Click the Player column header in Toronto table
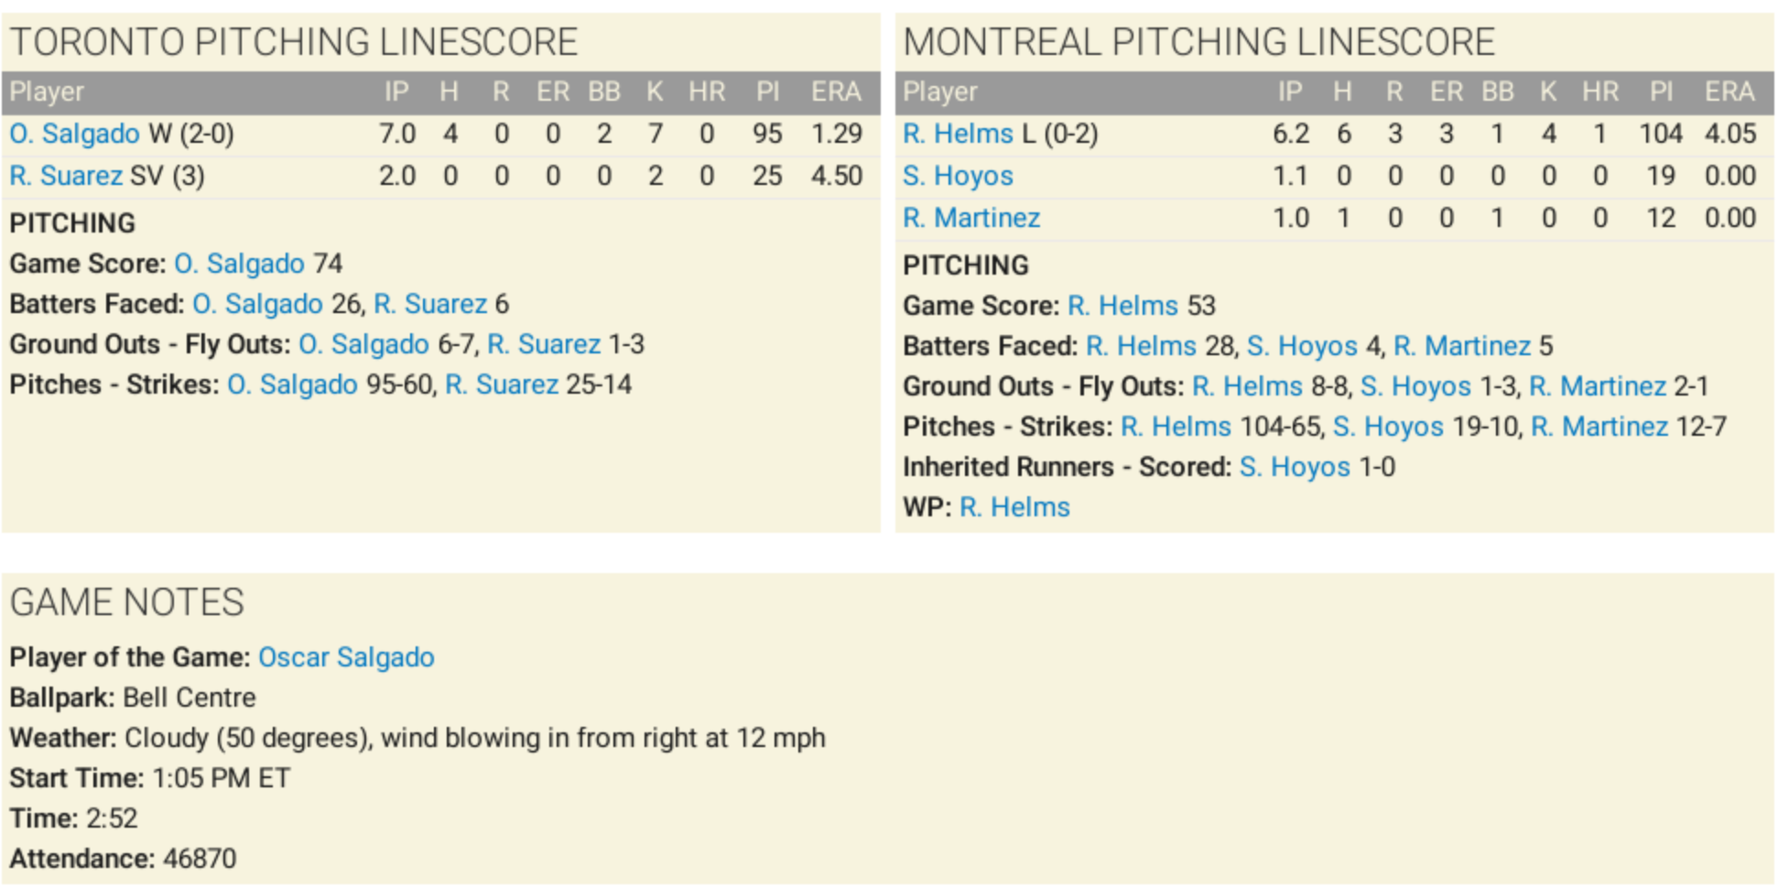The width and height of the screenshot is (1778, 888). point(47,92)
